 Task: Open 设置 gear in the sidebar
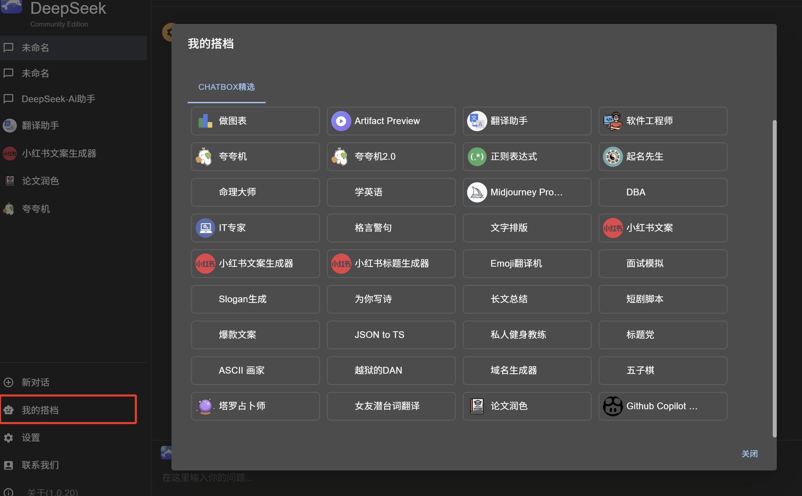[9, 437]
